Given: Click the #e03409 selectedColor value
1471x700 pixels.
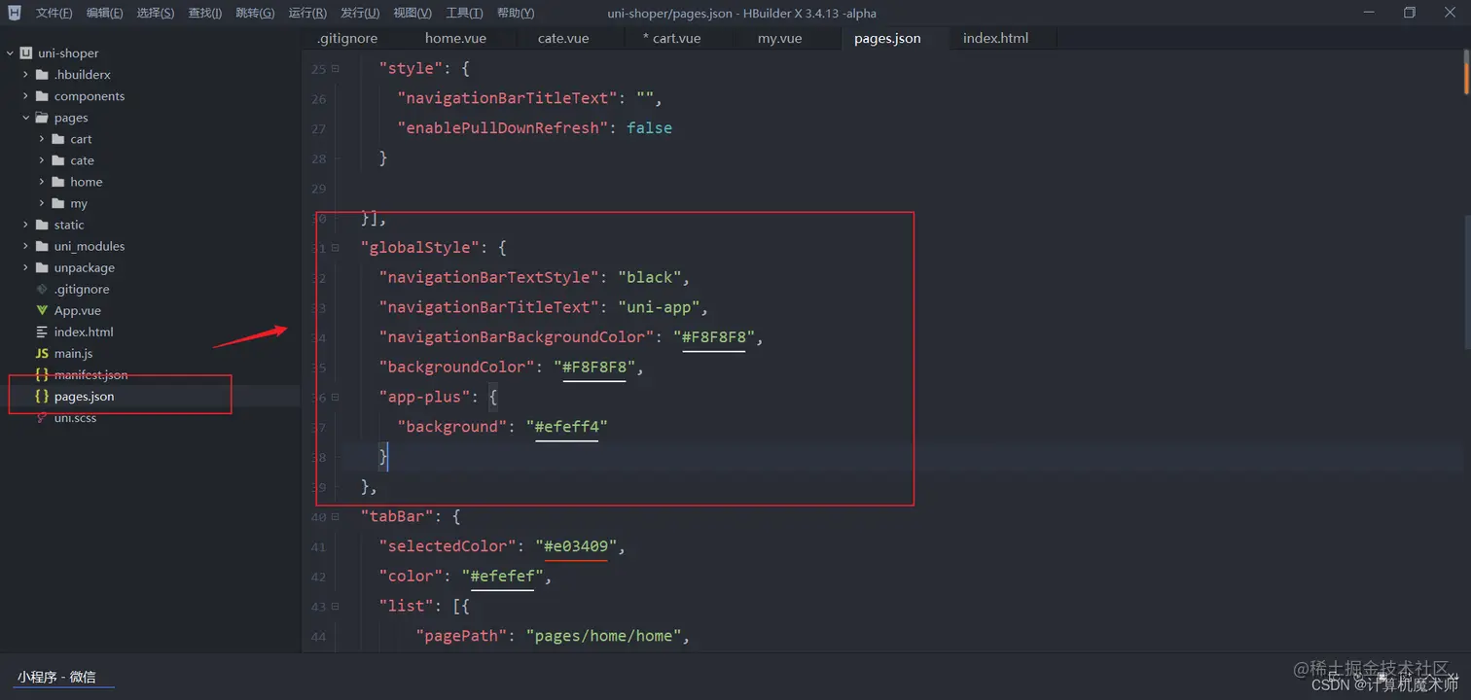Looking at the screenshot, I should pyautogui.click(x=576, y=546).
